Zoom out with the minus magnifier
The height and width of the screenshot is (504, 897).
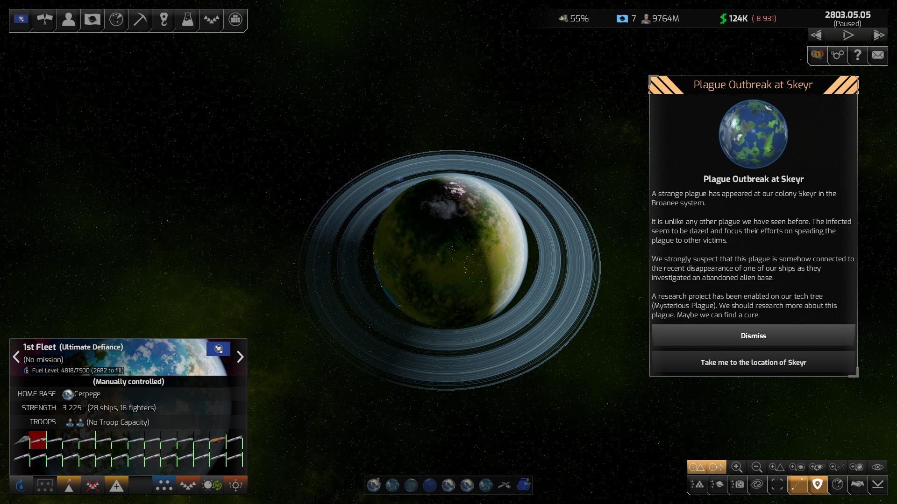[757, 467]
